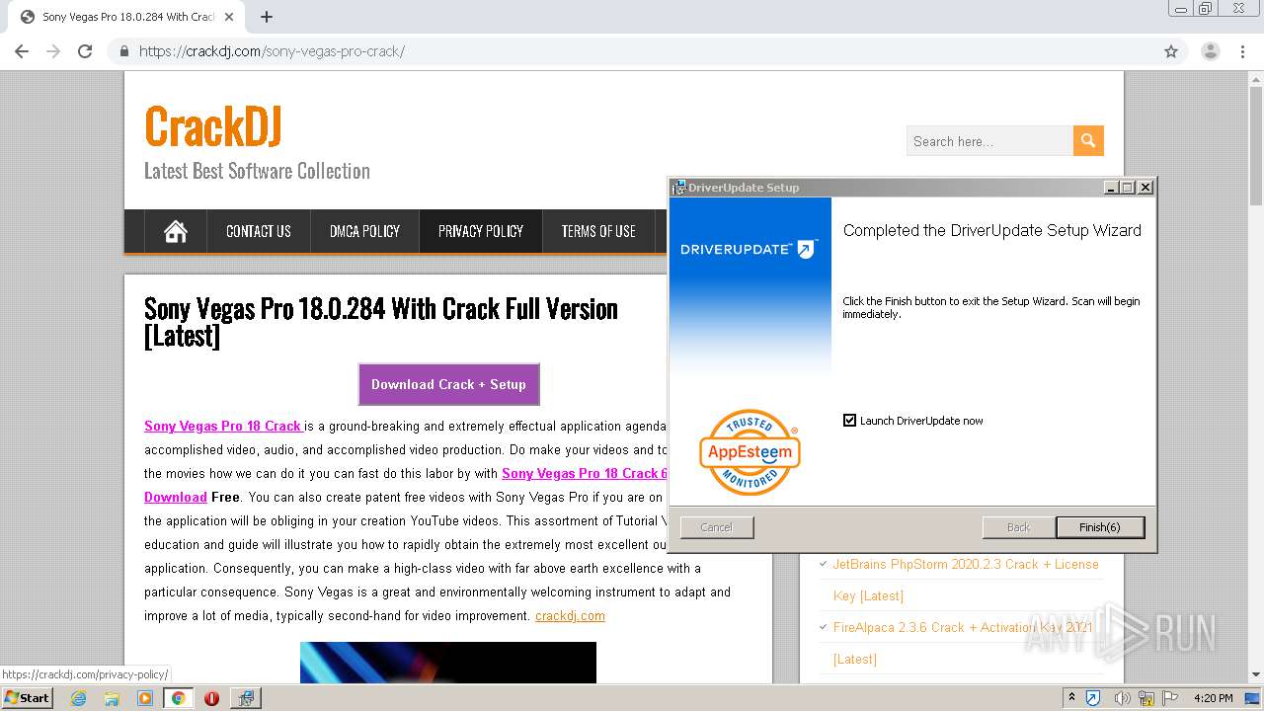Click the padlock site info icon
Screen dimensions: 1264x711
tap(124, 51)
